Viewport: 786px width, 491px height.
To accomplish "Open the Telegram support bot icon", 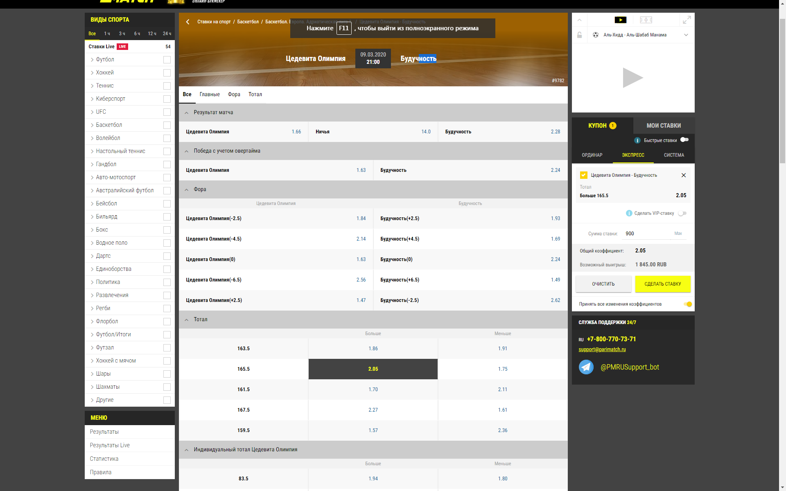I will click(586, 367).
